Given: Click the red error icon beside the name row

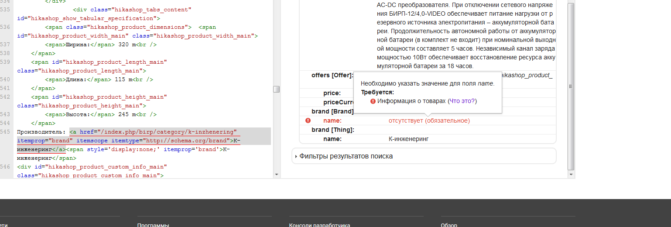Looking at the screenshot, I should (x=308, y=120).
